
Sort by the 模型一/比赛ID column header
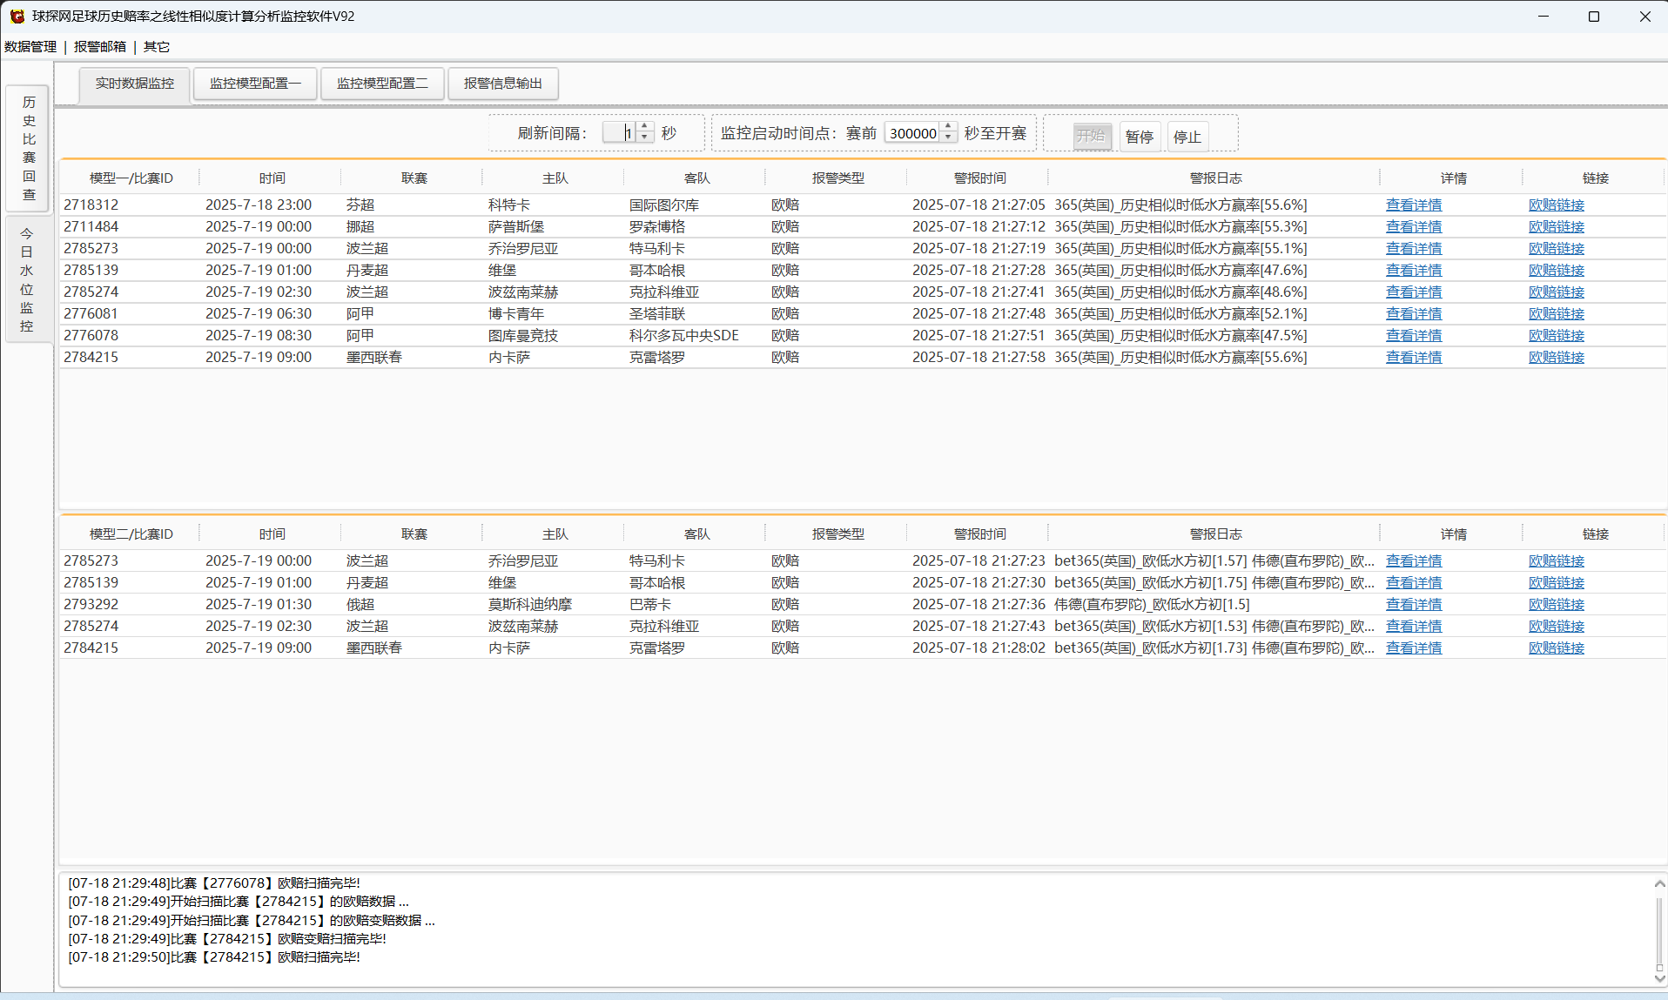131,178
